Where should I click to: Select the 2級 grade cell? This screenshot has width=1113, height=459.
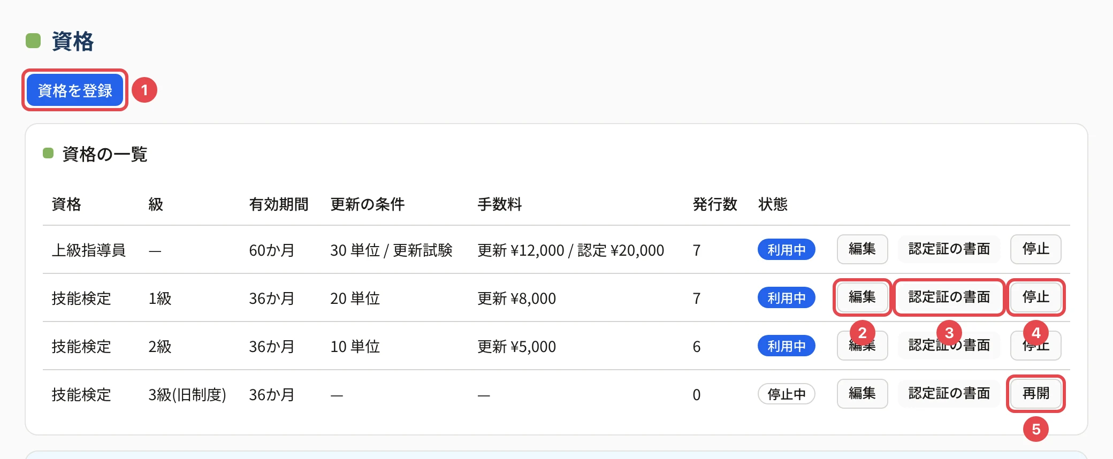click(160, 347)
